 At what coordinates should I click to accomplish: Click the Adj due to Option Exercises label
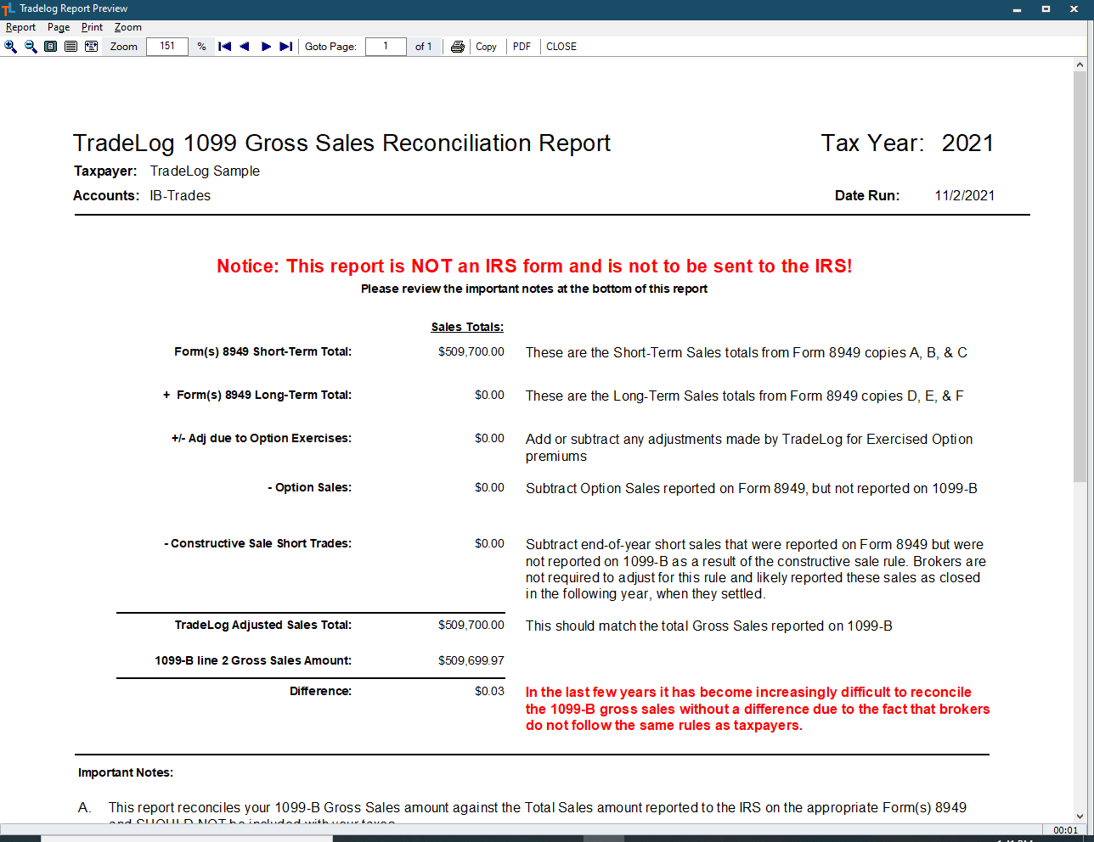(x=261, y=438)
